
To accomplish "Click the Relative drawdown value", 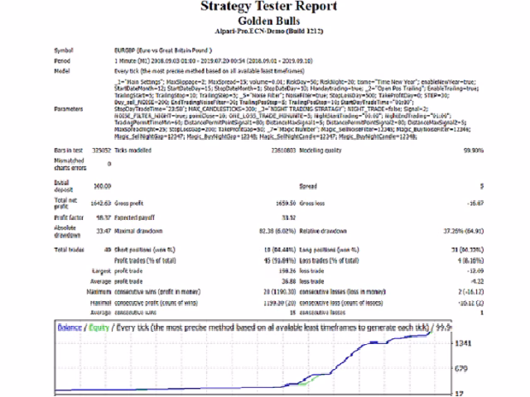I will [x=464, y=231].
